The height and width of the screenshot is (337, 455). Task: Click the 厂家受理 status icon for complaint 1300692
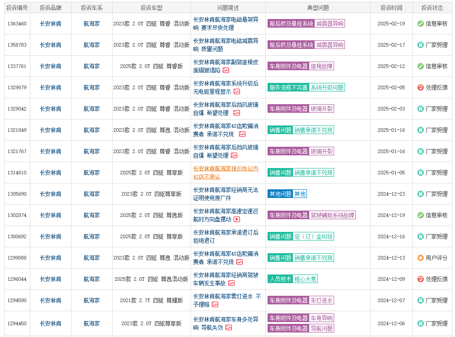tap(421, 236)
